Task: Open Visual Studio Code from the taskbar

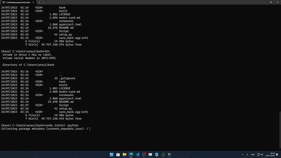Action: 137,154
